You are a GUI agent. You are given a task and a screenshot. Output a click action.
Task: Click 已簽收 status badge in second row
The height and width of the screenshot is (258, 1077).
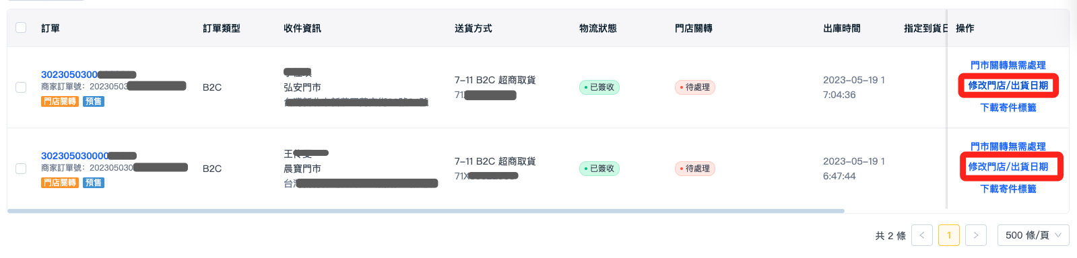(599, 169)
